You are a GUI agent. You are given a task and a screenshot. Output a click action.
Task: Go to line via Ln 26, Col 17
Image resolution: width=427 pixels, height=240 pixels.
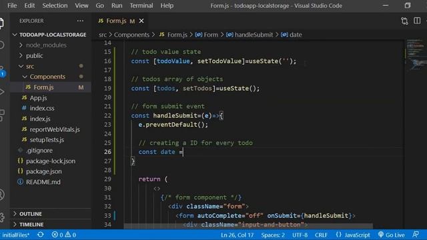[x=237, y=235]
